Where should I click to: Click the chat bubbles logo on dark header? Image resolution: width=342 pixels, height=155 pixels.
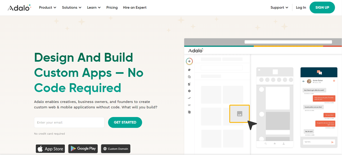(319, 72)
